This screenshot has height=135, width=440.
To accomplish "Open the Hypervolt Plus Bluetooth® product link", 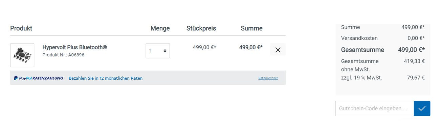I will click(75, 47).
